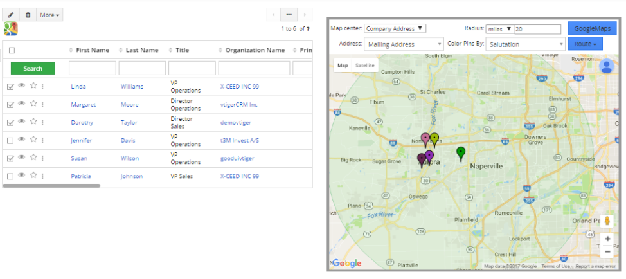Go to previous page arrow
The image size is (626, 279).
point(274,15)
